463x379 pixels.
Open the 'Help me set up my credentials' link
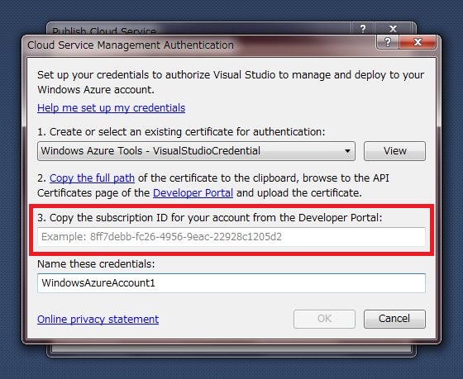point(111,108)
